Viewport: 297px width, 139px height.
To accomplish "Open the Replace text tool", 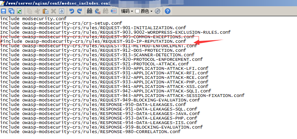I will pos(98,11).
